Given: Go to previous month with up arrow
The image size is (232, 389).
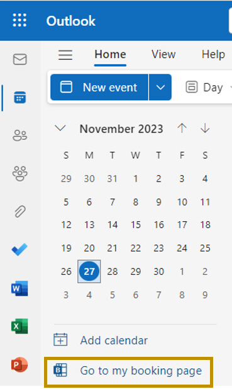Looking at the screenshot, I should coord(182,128).
